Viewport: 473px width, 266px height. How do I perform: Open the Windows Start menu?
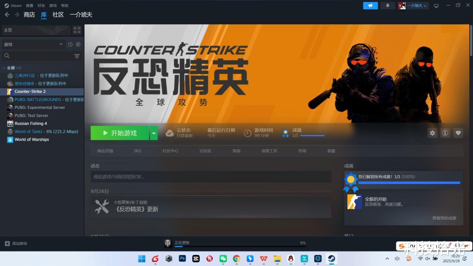click(142, 259)
